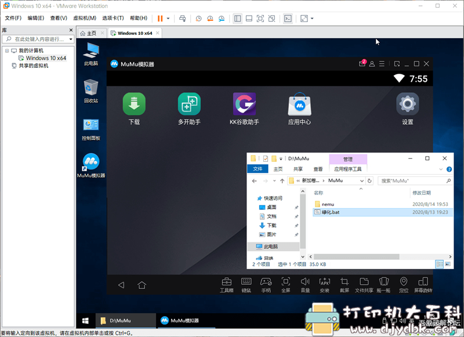
Task: Open Explorer quick access toolbar dropdown
Action: point(281,159)
